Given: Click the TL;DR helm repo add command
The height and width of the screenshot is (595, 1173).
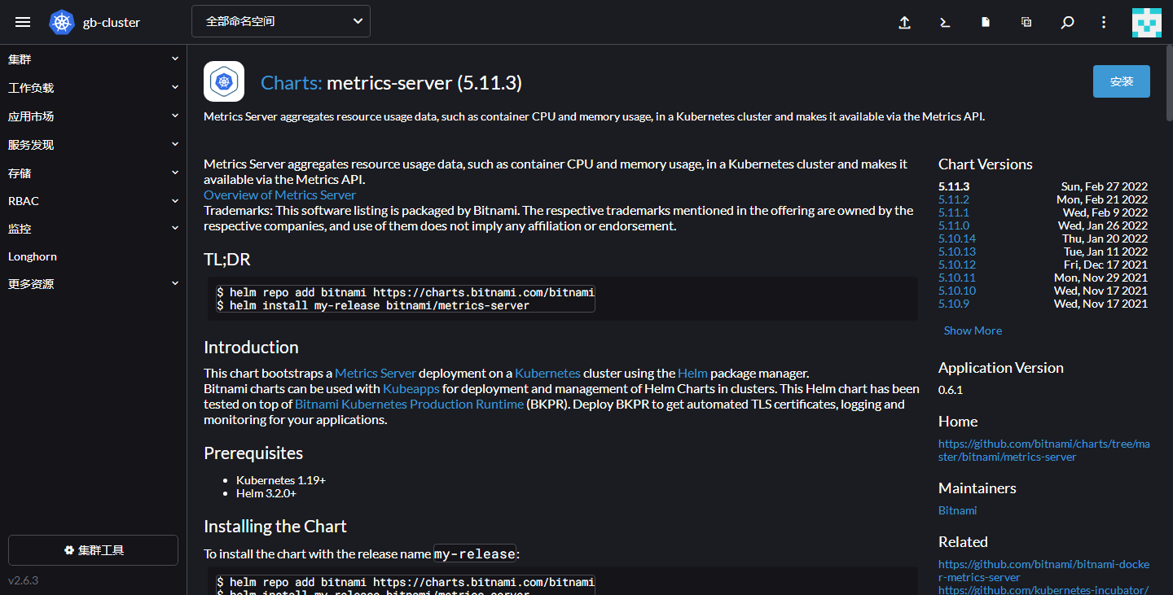Looking at the screenshot, I should click(406, 291).
